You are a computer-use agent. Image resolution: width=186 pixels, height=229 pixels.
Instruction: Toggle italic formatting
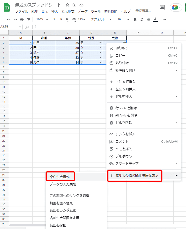tap(142, 19)
